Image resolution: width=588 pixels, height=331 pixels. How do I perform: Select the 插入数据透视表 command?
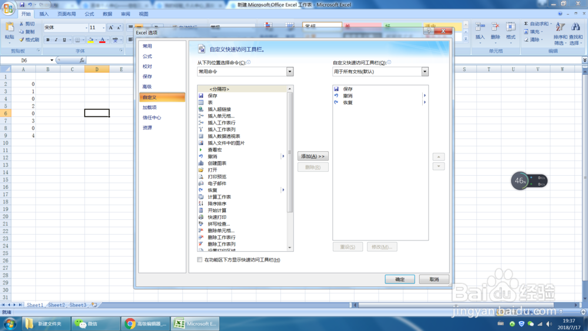tap(242, 136)
